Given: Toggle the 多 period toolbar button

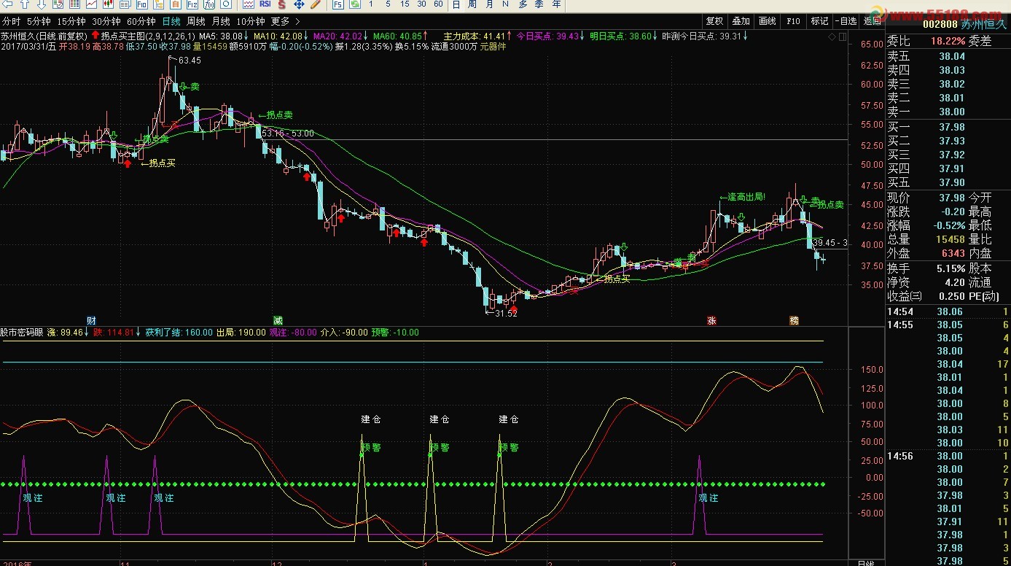Looking at the screenshot, I should point(523,4).
